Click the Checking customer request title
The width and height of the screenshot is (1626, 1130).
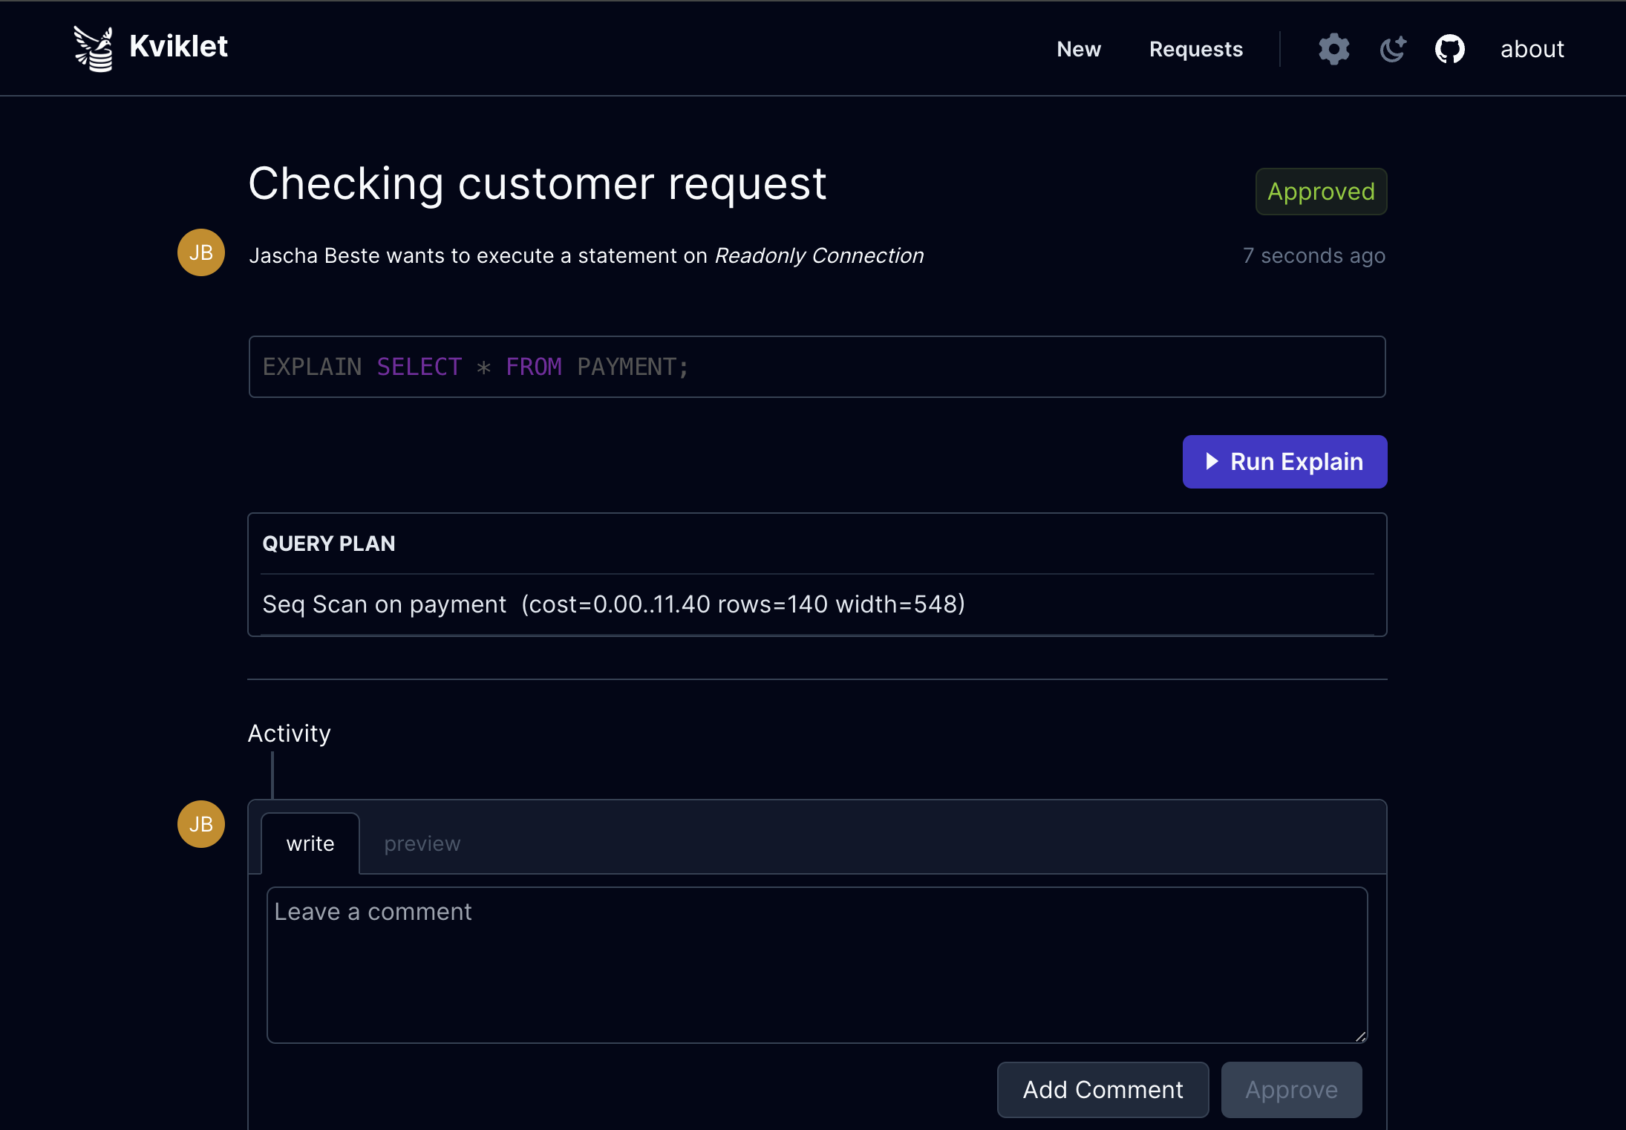coord(538,183)
